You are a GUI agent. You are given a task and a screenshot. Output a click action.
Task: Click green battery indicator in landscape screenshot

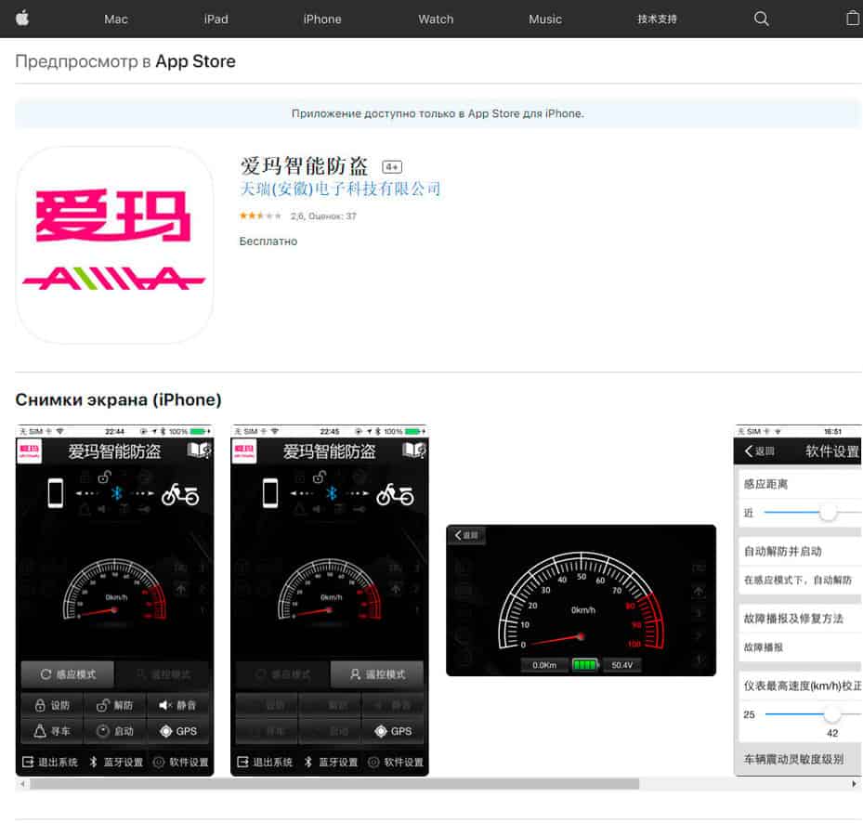(584, 665)
